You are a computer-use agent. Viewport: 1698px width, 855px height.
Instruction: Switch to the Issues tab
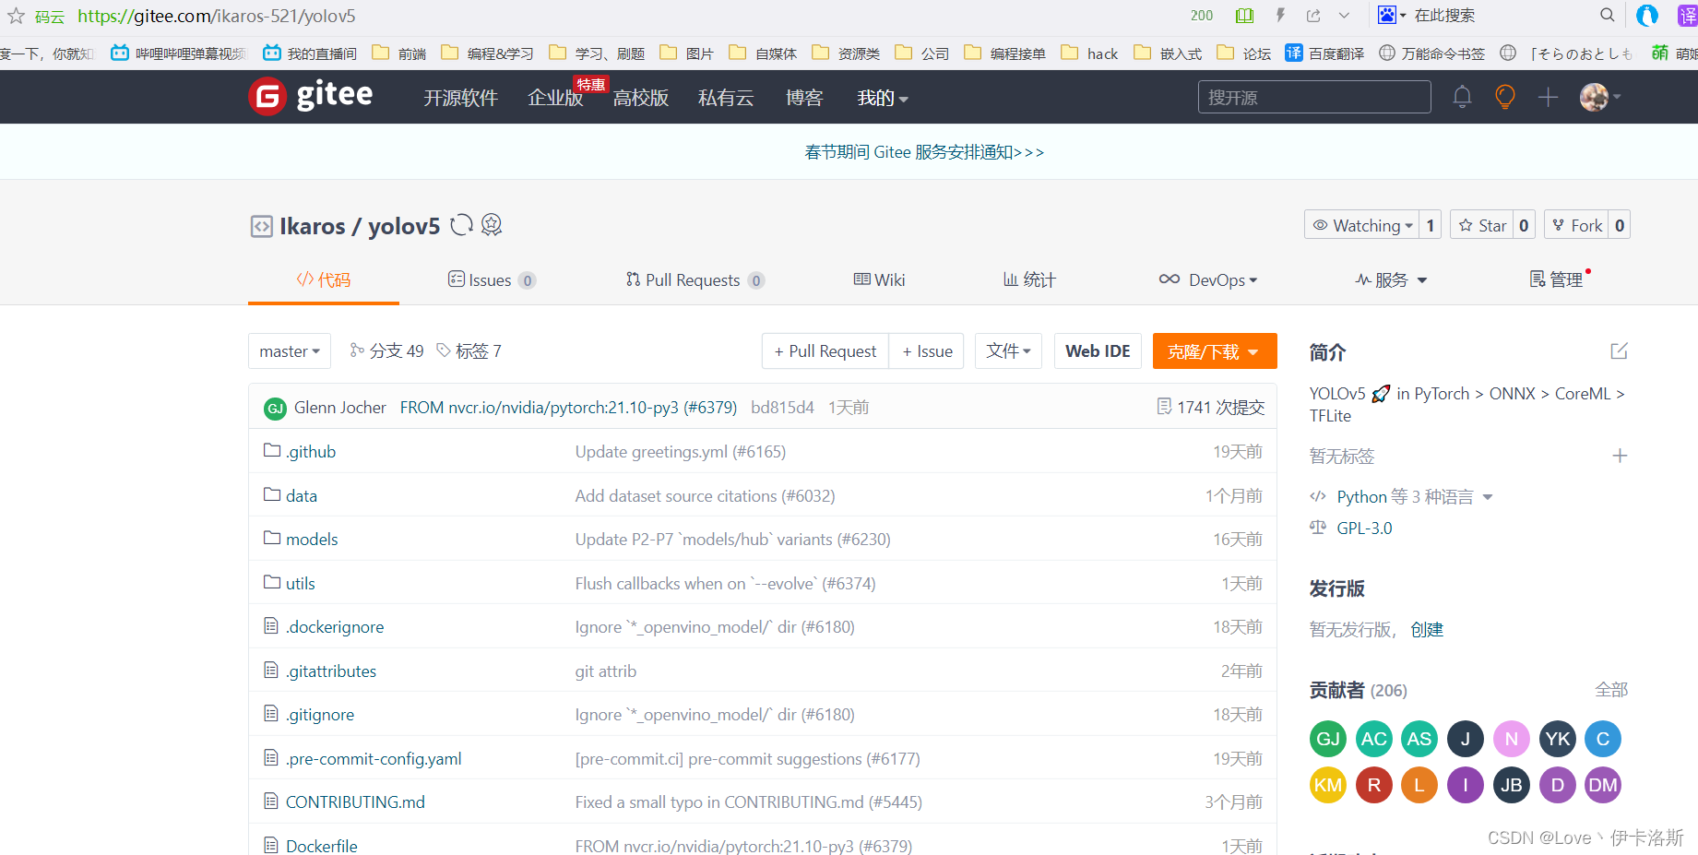coord(492,279)
